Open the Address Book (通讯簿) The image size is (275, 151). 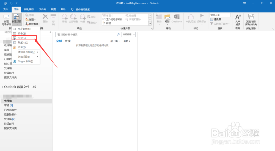click(216, 19)
